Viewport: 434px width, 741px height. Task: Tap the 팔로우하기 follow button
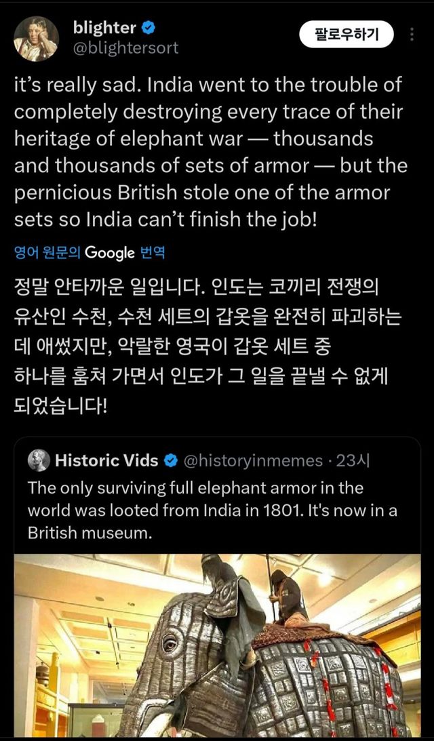(x=346, y=33)
